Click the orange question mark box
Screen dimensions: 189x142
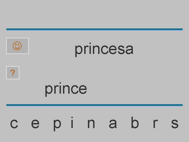[13, 73]
